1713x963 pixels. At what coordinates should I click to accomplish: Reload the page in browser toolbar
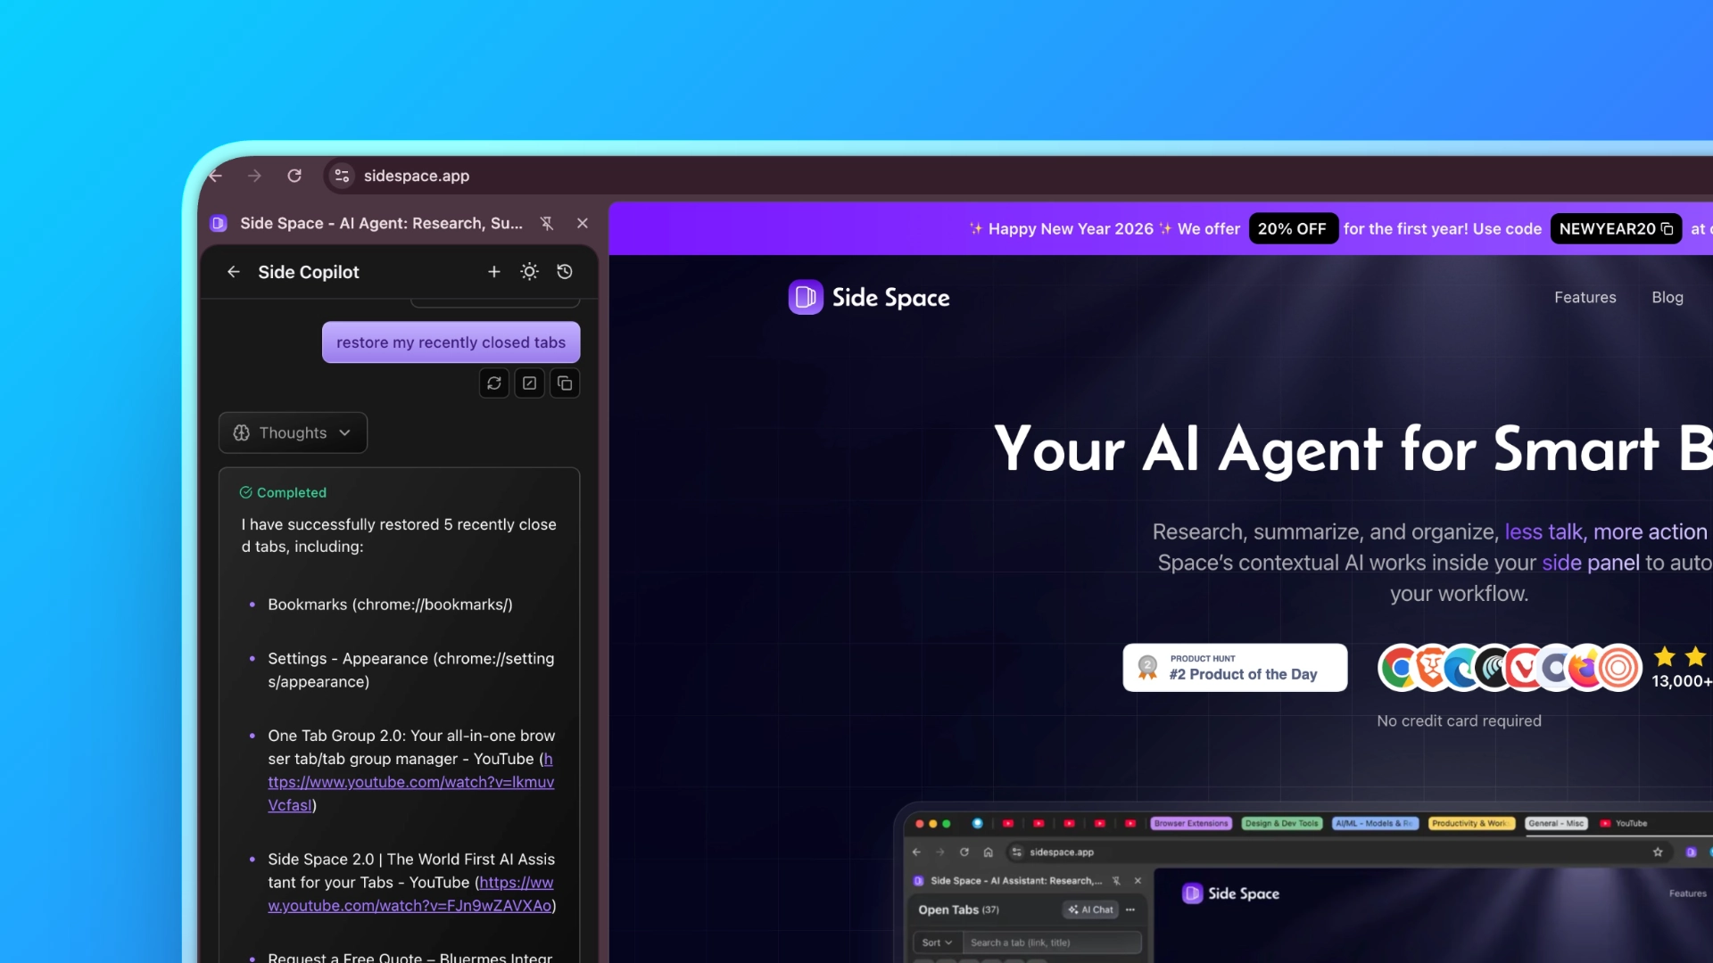[294, 176]
